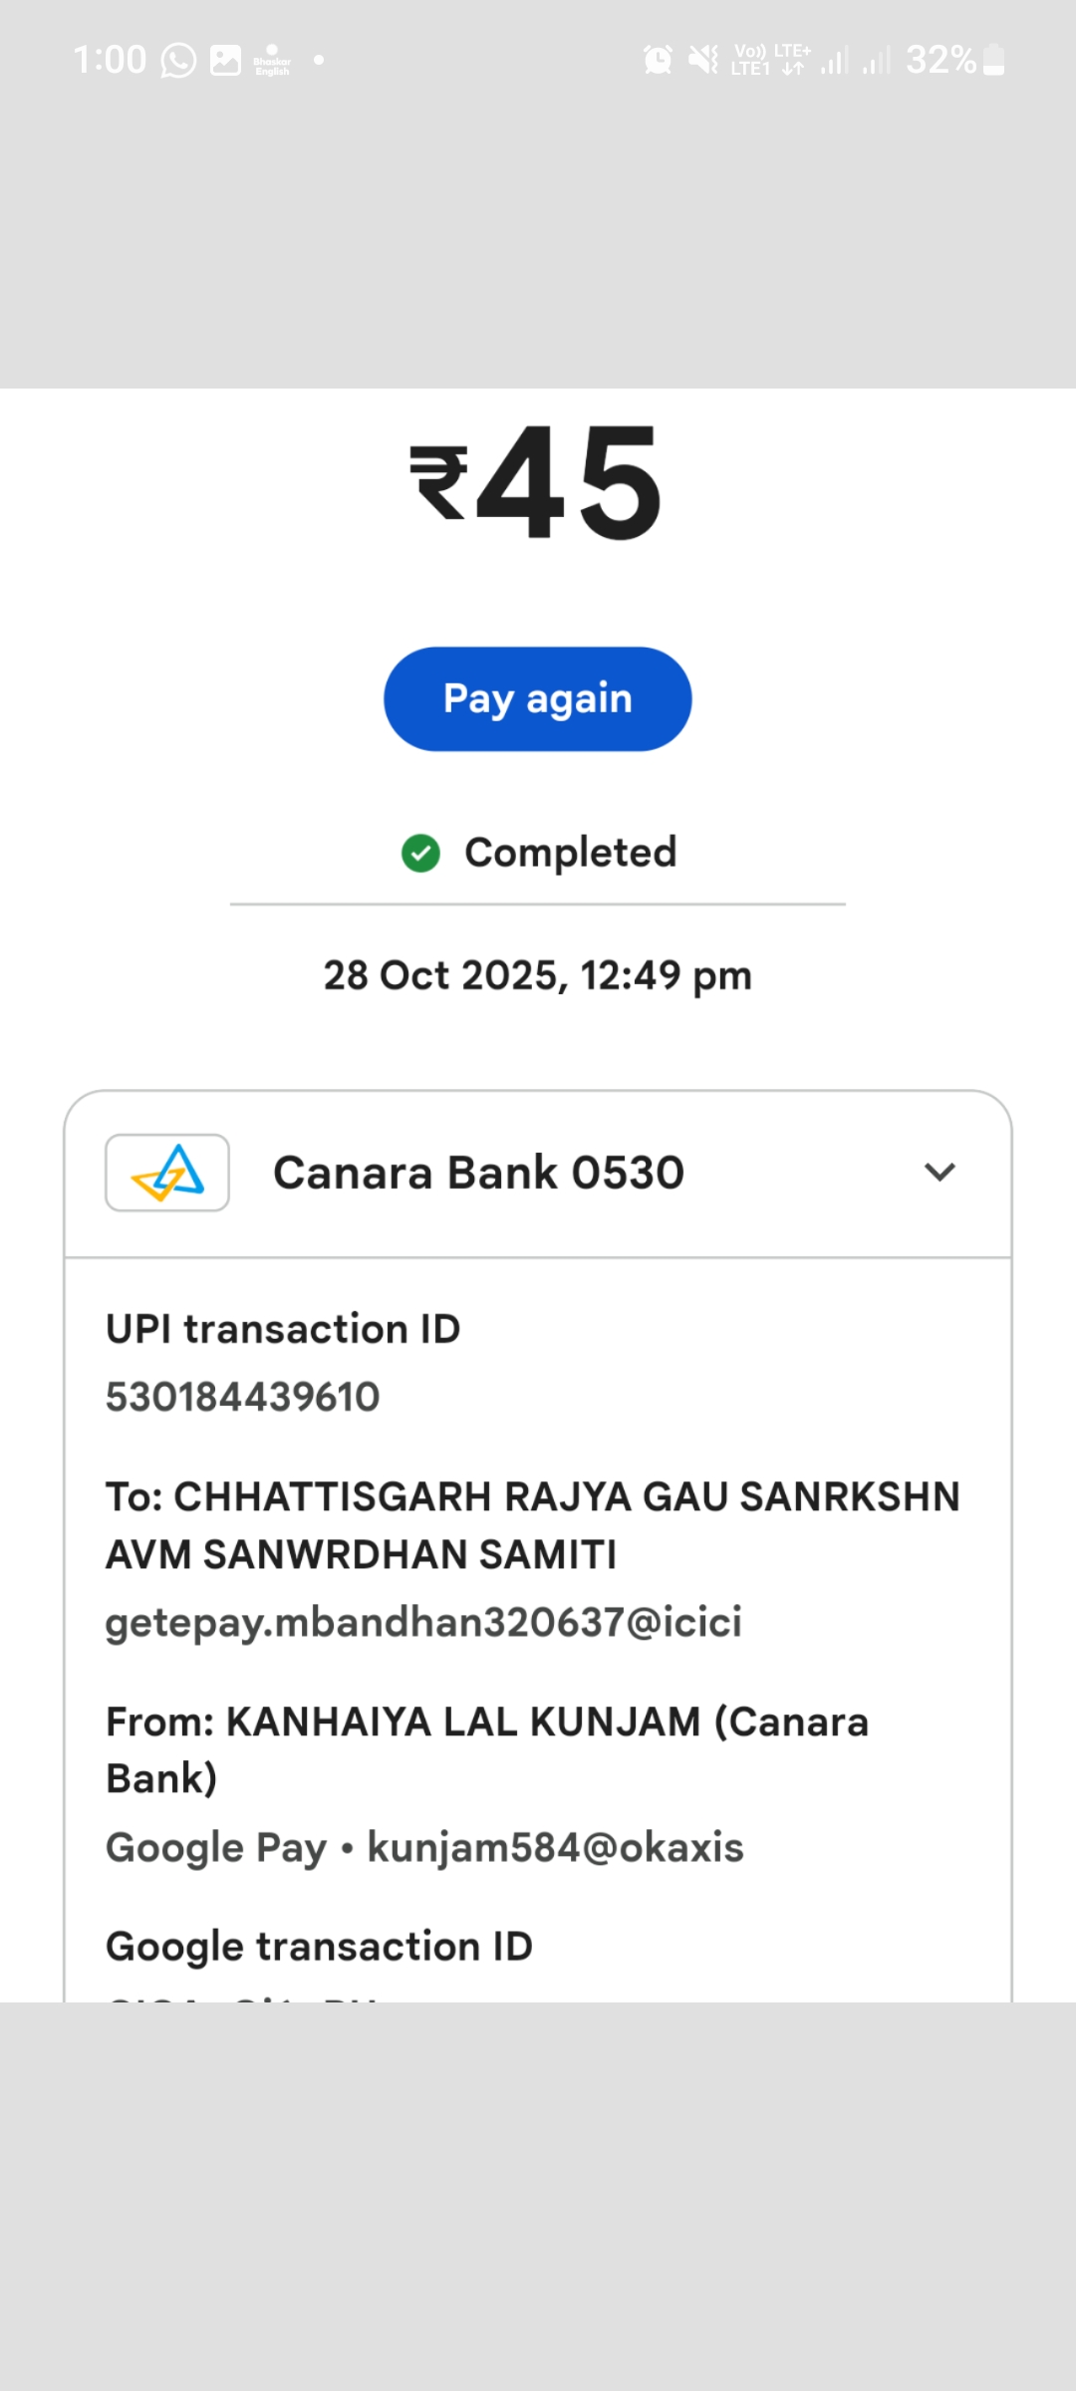Tap the recipient name CHHATTISGARH RAJYA GAU SANRKSHN
Viewport: 1076px width, 2391px height.
[x=533, y=1497]
